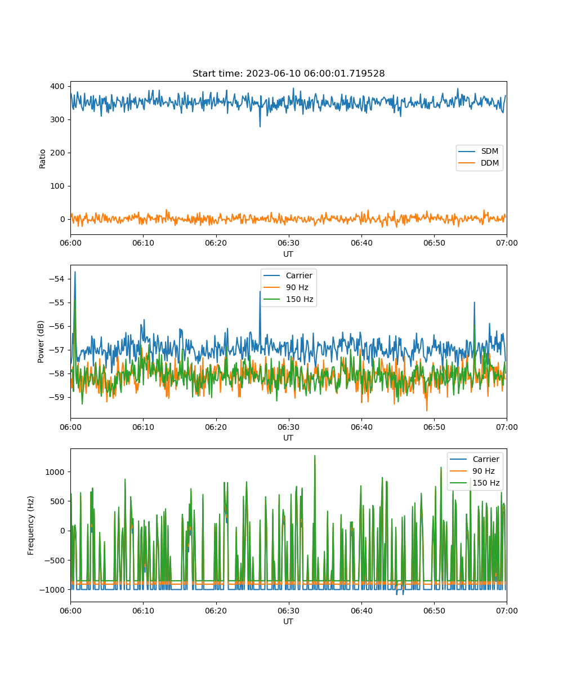This screenshot has width=563, height=676.
Task: Click the −54 tick on Power axis
Action: (x=57, y=279)
